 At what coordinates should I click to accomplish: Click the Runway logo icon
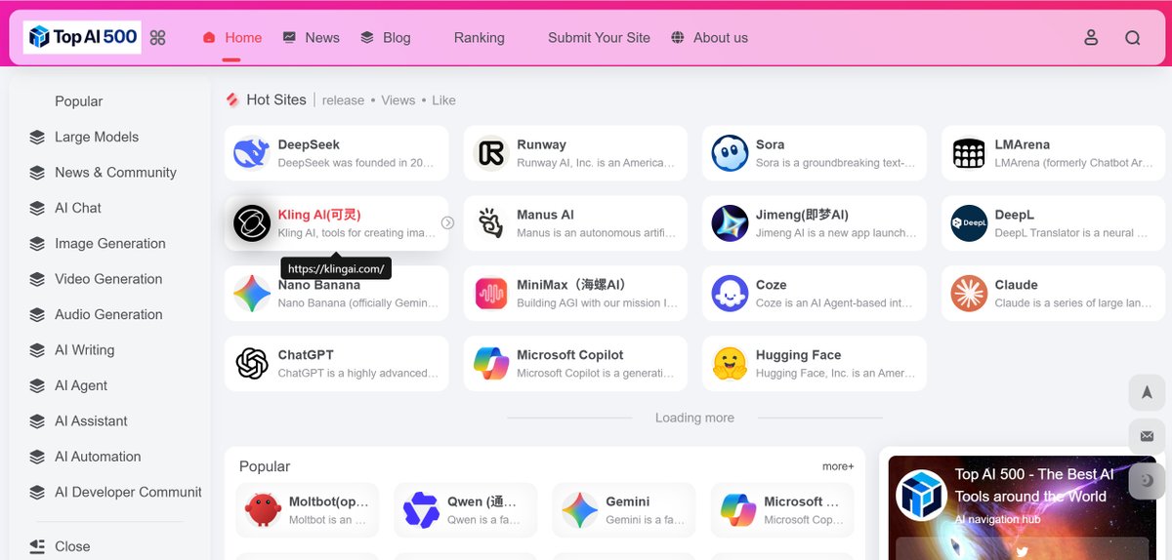pos(491,153)
